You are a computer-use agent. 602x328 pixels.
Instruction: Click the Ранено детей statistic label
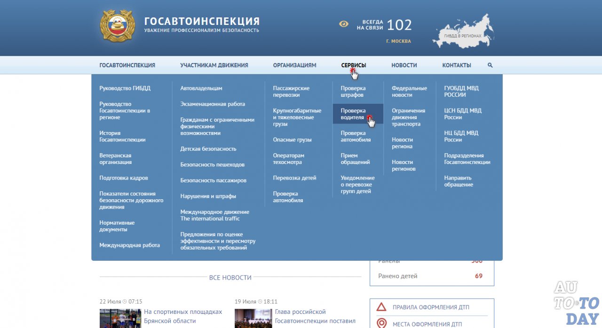click(398, 276)
